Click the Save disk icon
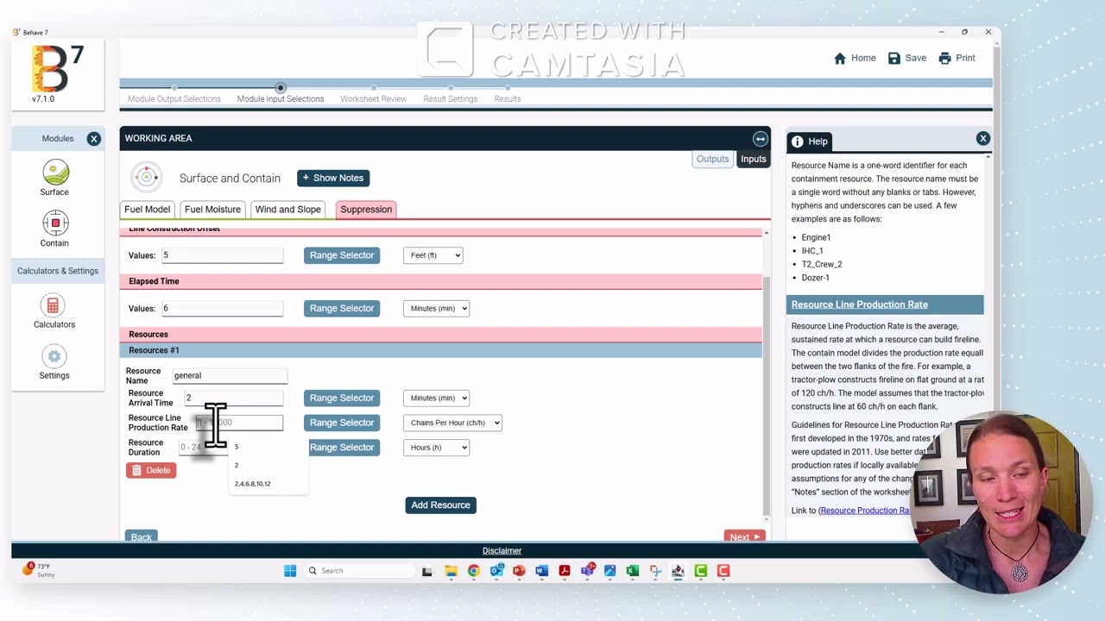 point(894,58)
